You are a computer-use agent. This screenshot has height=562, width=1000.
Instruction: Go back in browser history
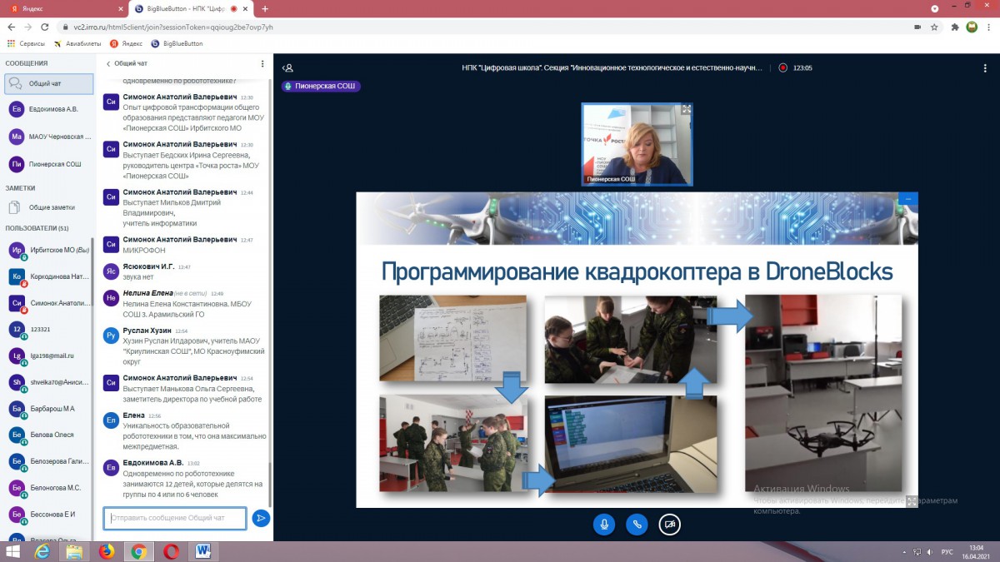10,27
